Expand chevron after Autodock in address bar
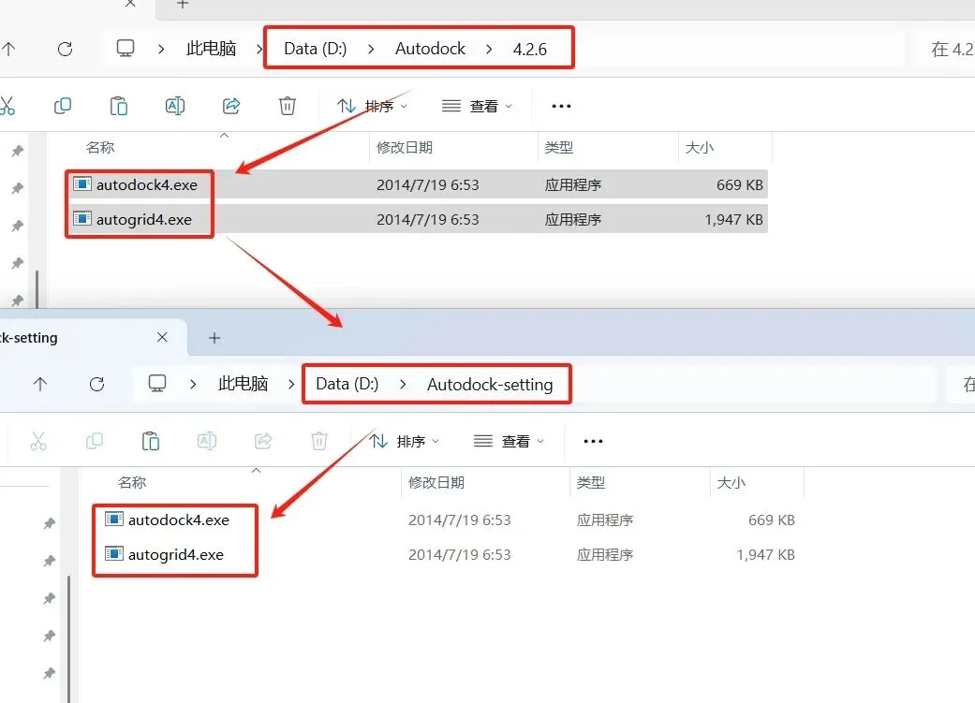 [489, 49]
